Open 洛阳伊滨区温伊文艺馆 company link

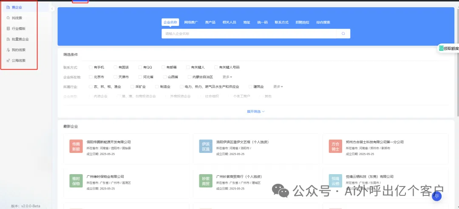point(242,142)
